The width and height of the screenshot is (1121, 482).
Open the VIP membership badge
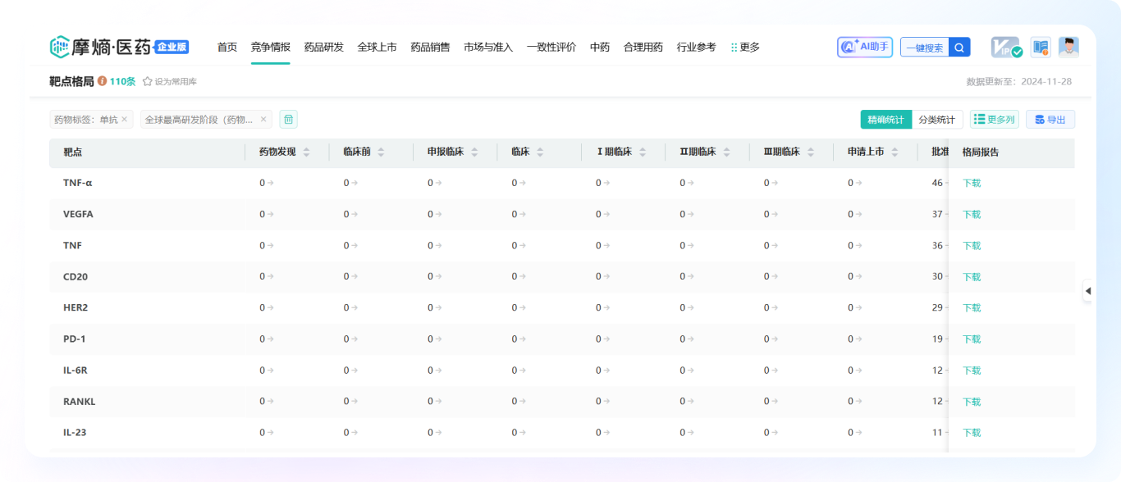point(1006,48)
